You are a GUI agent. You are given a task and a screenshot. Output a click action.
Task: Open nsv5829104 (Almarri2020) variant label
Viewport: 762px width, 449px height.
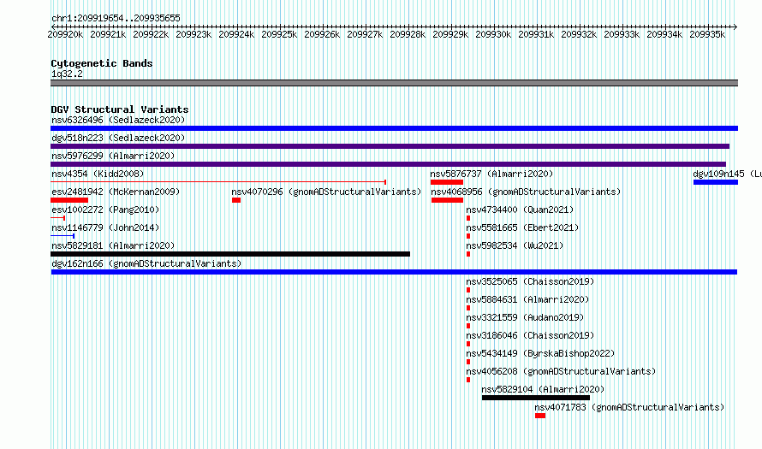point(543,389)
